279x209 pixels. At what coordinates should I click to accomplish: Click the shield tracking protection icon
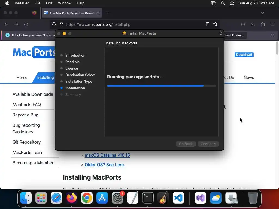(x=54, y=24)
